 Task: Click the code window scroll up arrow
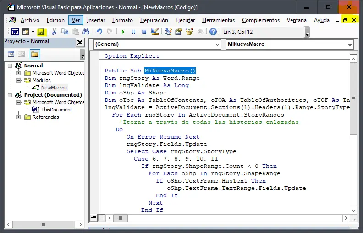point(353,59)
